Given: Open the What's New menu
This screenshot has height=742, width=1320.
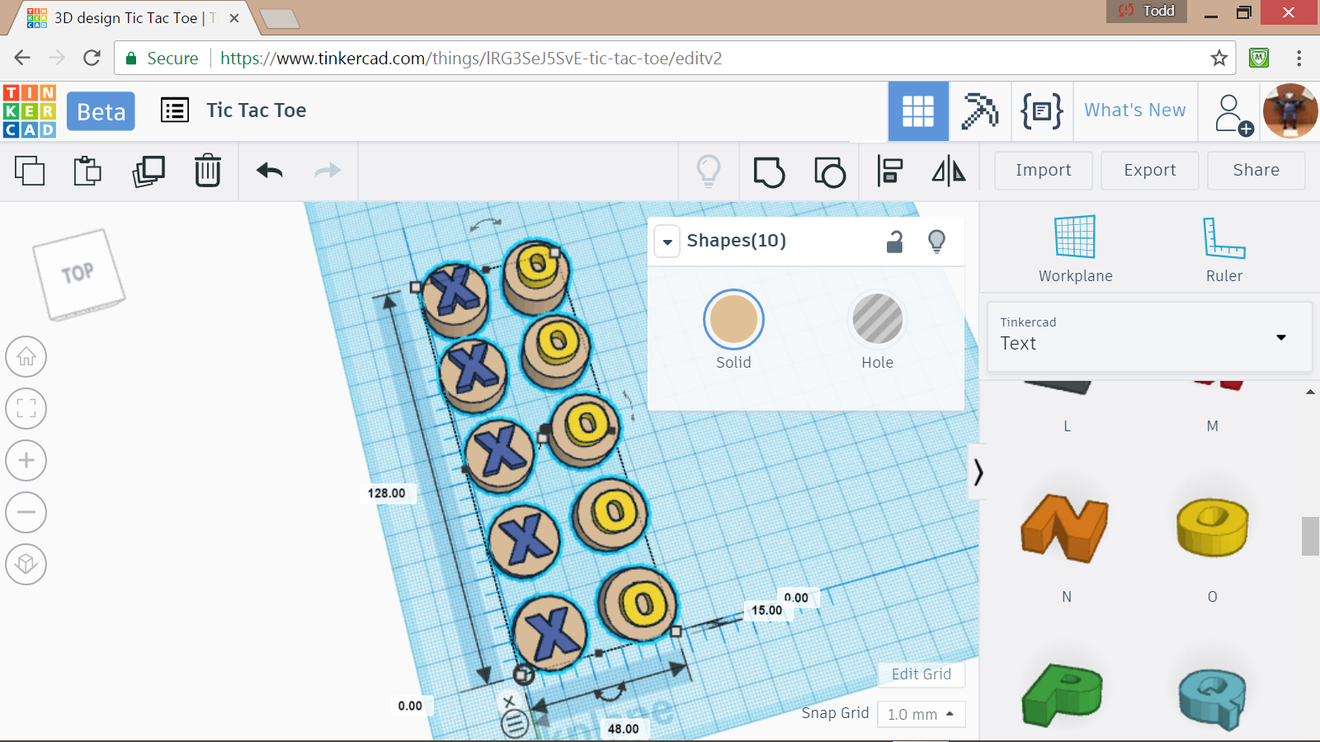Looking at the screenshot, I should pos(1134,110).
